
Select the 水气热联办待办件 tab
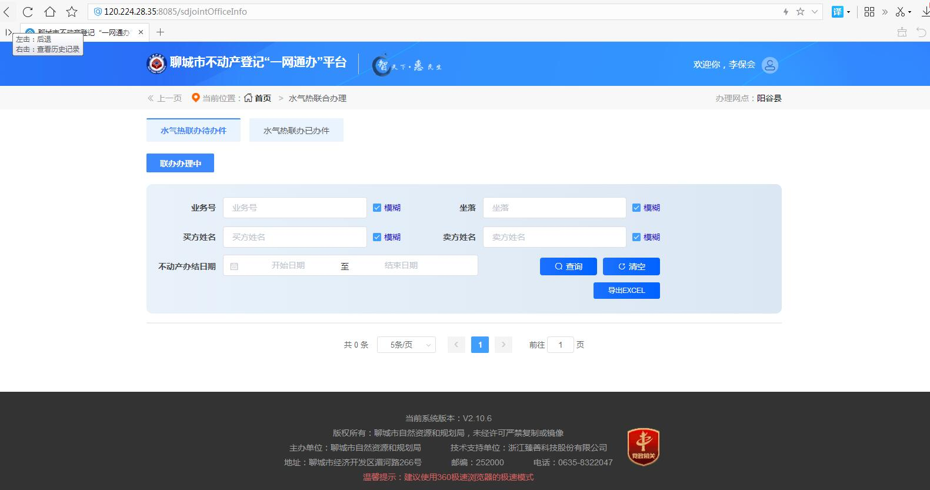tap(193, 131)
